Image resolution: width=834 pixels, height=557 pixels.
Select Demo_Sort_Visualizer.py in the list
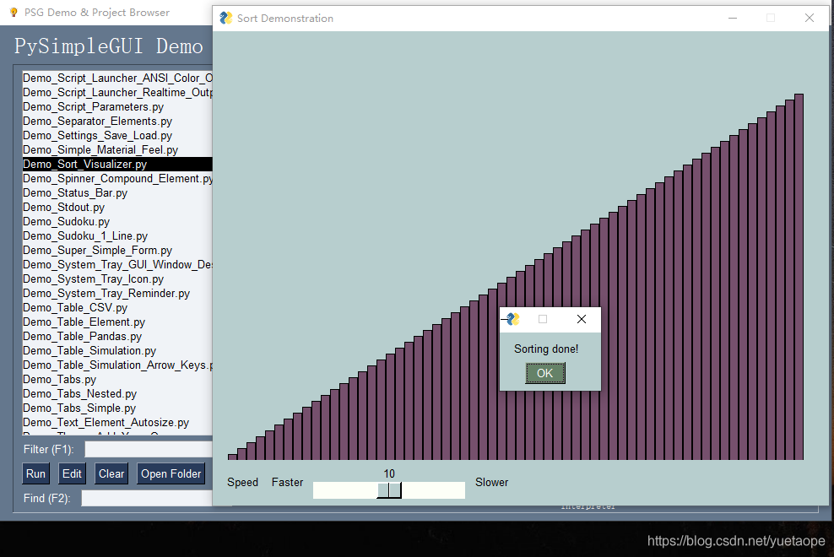pyautogui.click(x=117, y=164)
